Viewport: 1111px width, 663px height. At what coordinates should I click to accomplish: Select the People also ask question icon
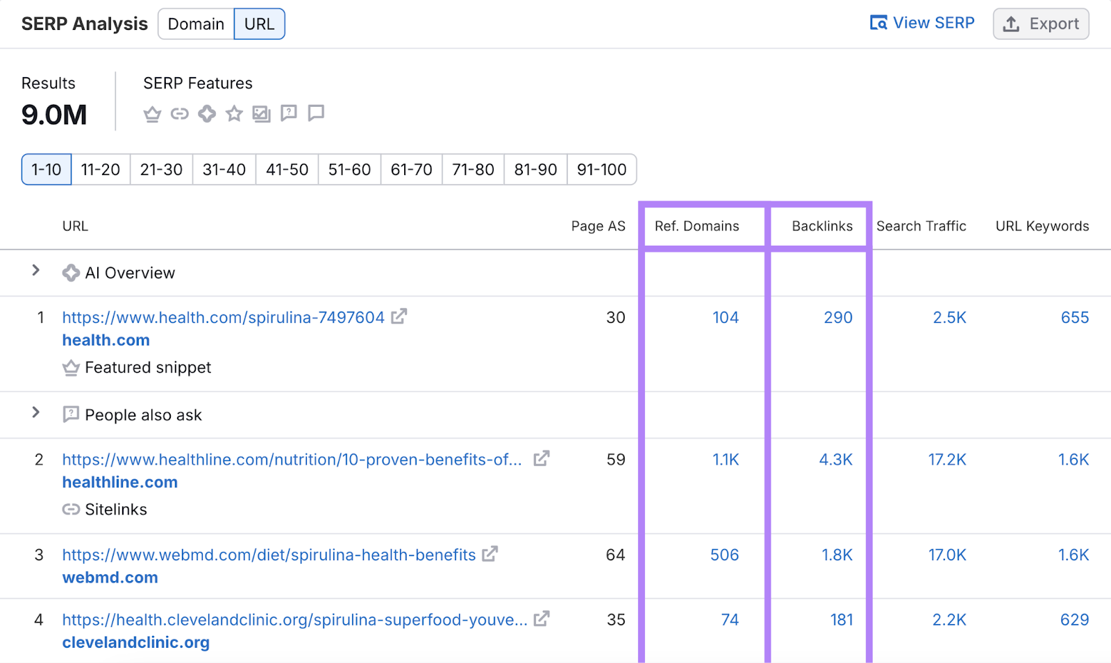288,113
